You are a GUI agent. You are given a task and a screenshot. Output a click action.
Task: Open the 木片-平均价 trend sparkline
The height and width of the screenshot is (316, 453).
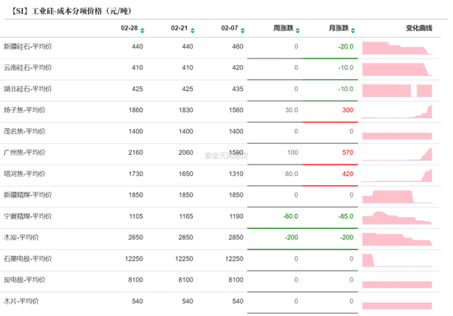397,305
